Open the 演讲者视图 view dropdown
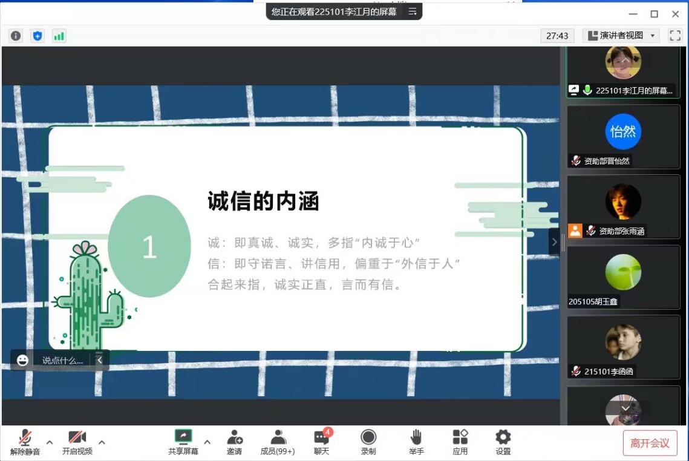689x461 pixels. (621, 36)
